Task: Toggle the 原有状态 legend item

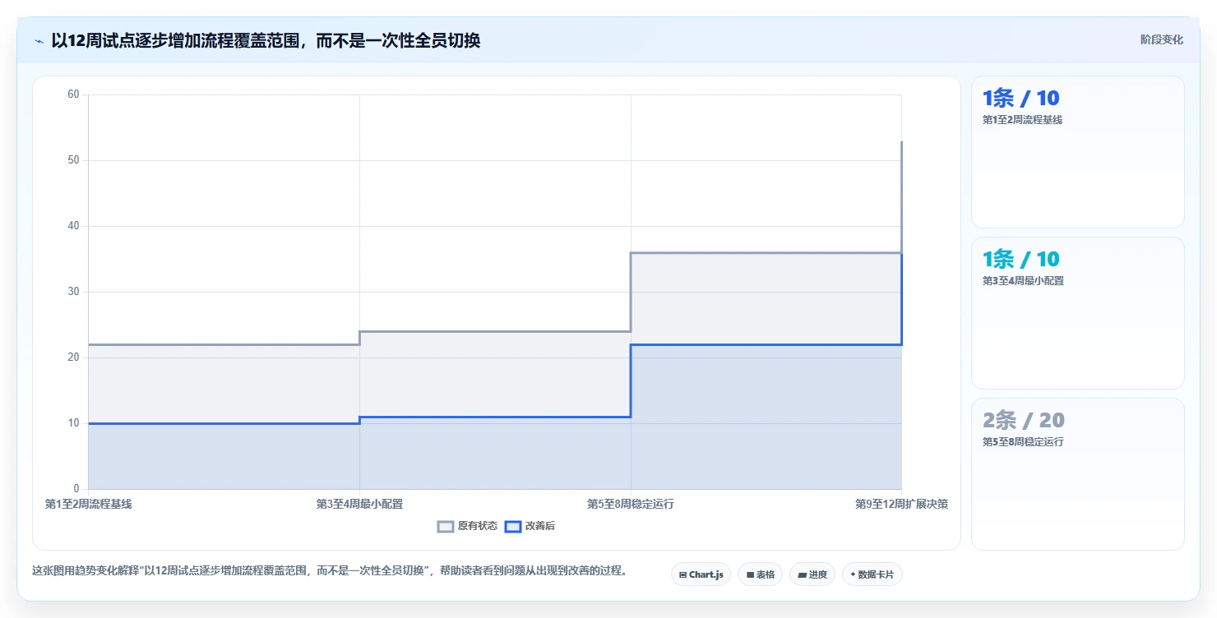Action: click(467, 526)
